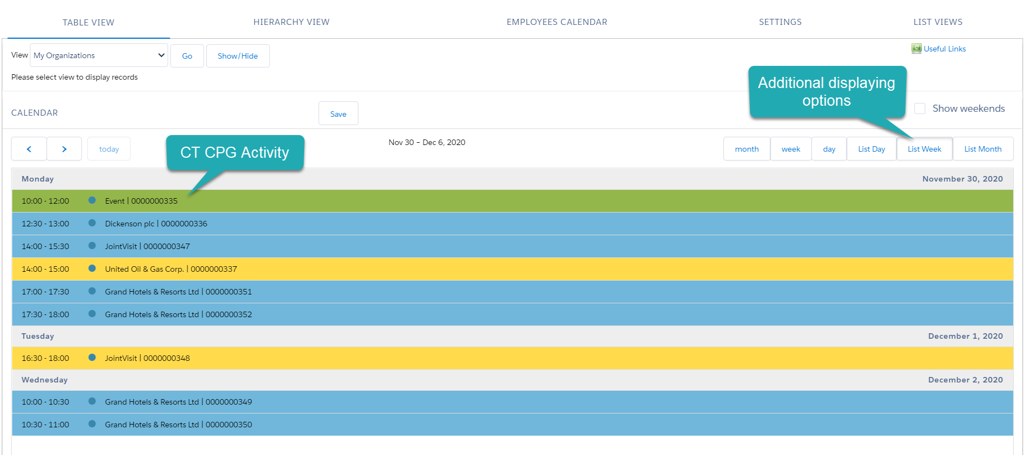
Task: Select the List Month display option
Action: pos(983,149)
